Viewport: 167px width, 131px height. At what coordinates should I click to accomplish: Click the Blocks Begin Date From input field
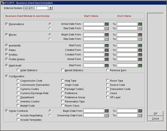[x=94, y=35]
